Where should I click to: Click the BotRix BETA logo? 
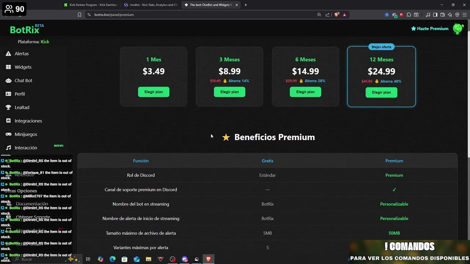tap(27, 29)
